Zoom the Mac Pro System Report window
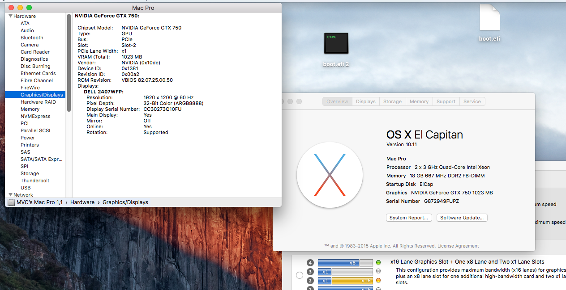Image resolution: width=566 pixels, height=290 pixels. (29, 8)
